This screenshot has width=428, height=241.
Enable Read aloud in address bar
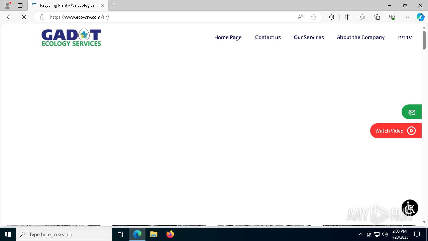tap(300, 17)
